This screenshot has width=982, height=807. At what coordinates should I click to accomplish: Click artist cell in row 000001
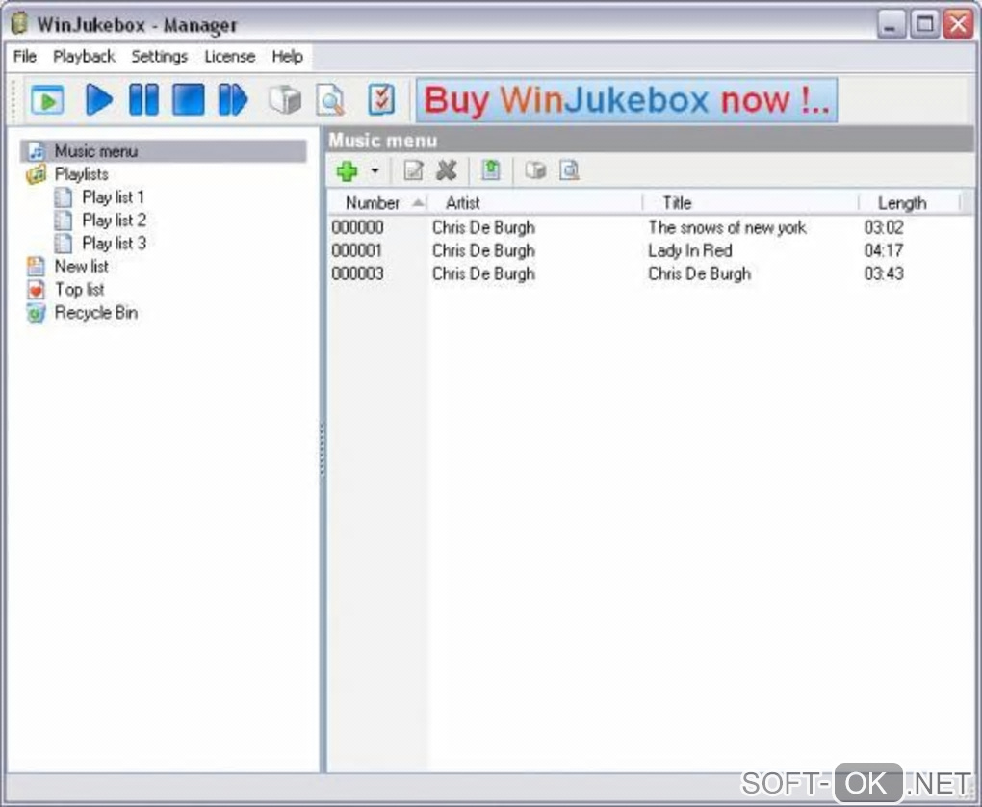click(x=483, y=250)
